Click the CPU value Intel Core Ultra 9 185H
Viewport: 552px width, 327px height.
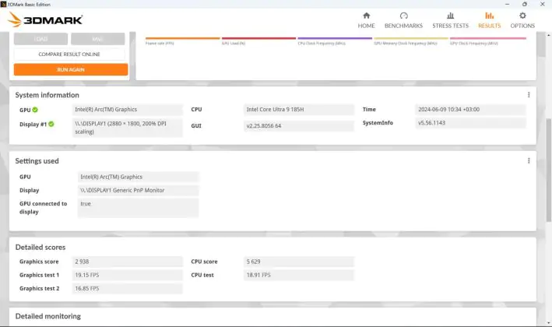click(x=298, y=110)
